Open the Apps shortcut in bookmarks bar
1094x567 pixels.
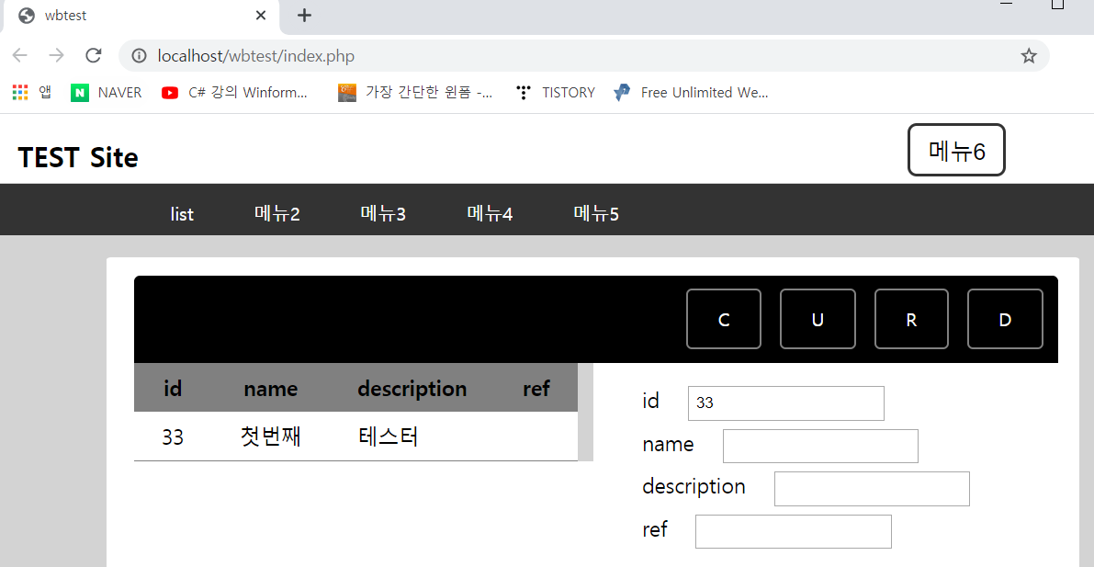pos(32,92)
